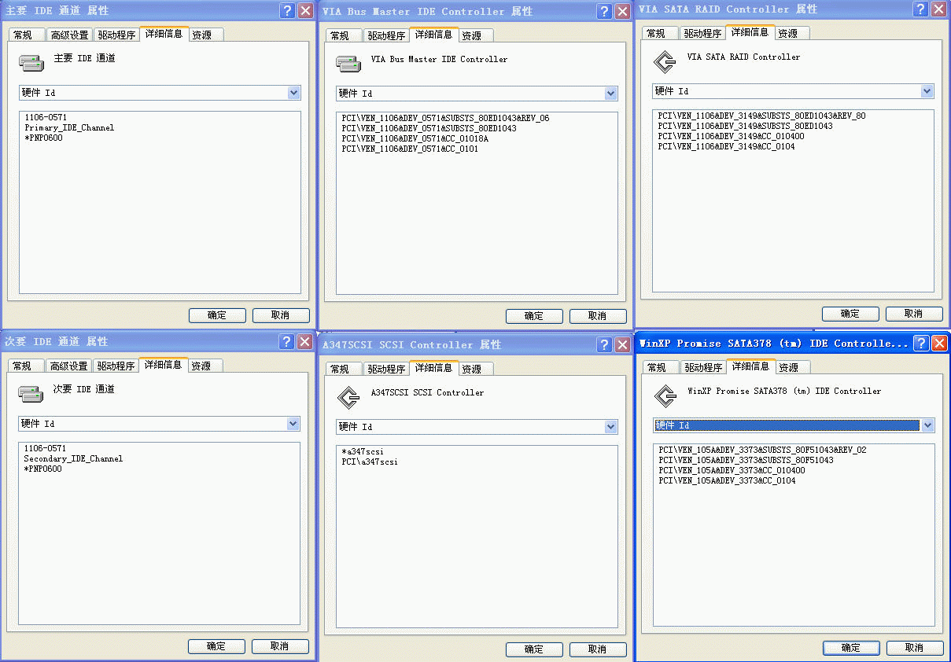Open help in A347SCSI SCSI Controller window
The height and width of the screenshot is (662, 951).
pos(604,345)
